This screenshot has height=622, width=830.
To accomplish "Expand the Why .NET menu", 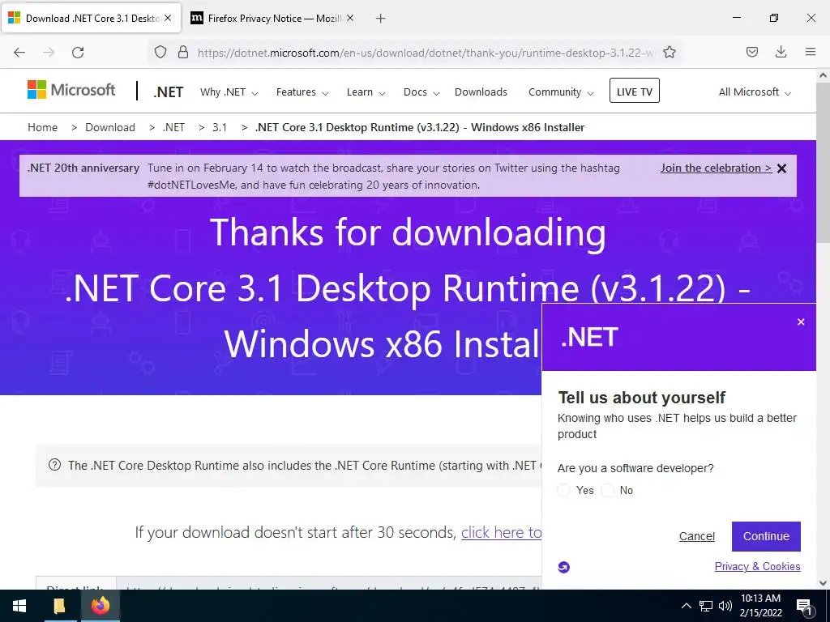I will [229, 92].
